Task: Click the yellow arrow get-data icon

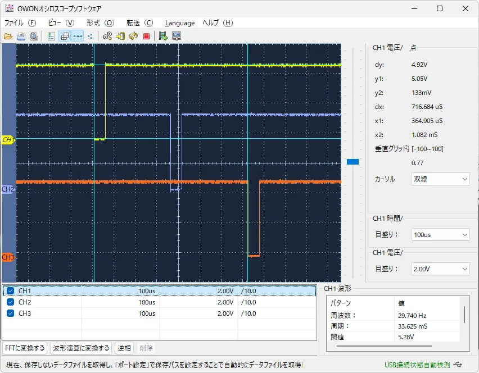Action: pyautogui.click(x=120, y=37)
